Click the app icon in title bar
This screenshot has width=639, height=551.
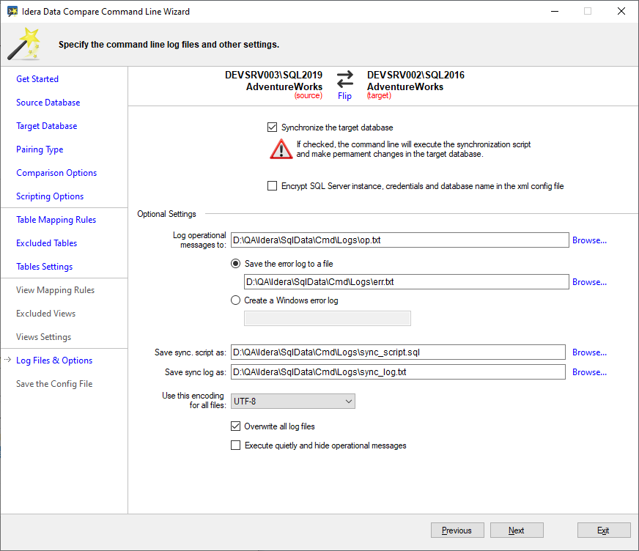(x=12, y=12)
